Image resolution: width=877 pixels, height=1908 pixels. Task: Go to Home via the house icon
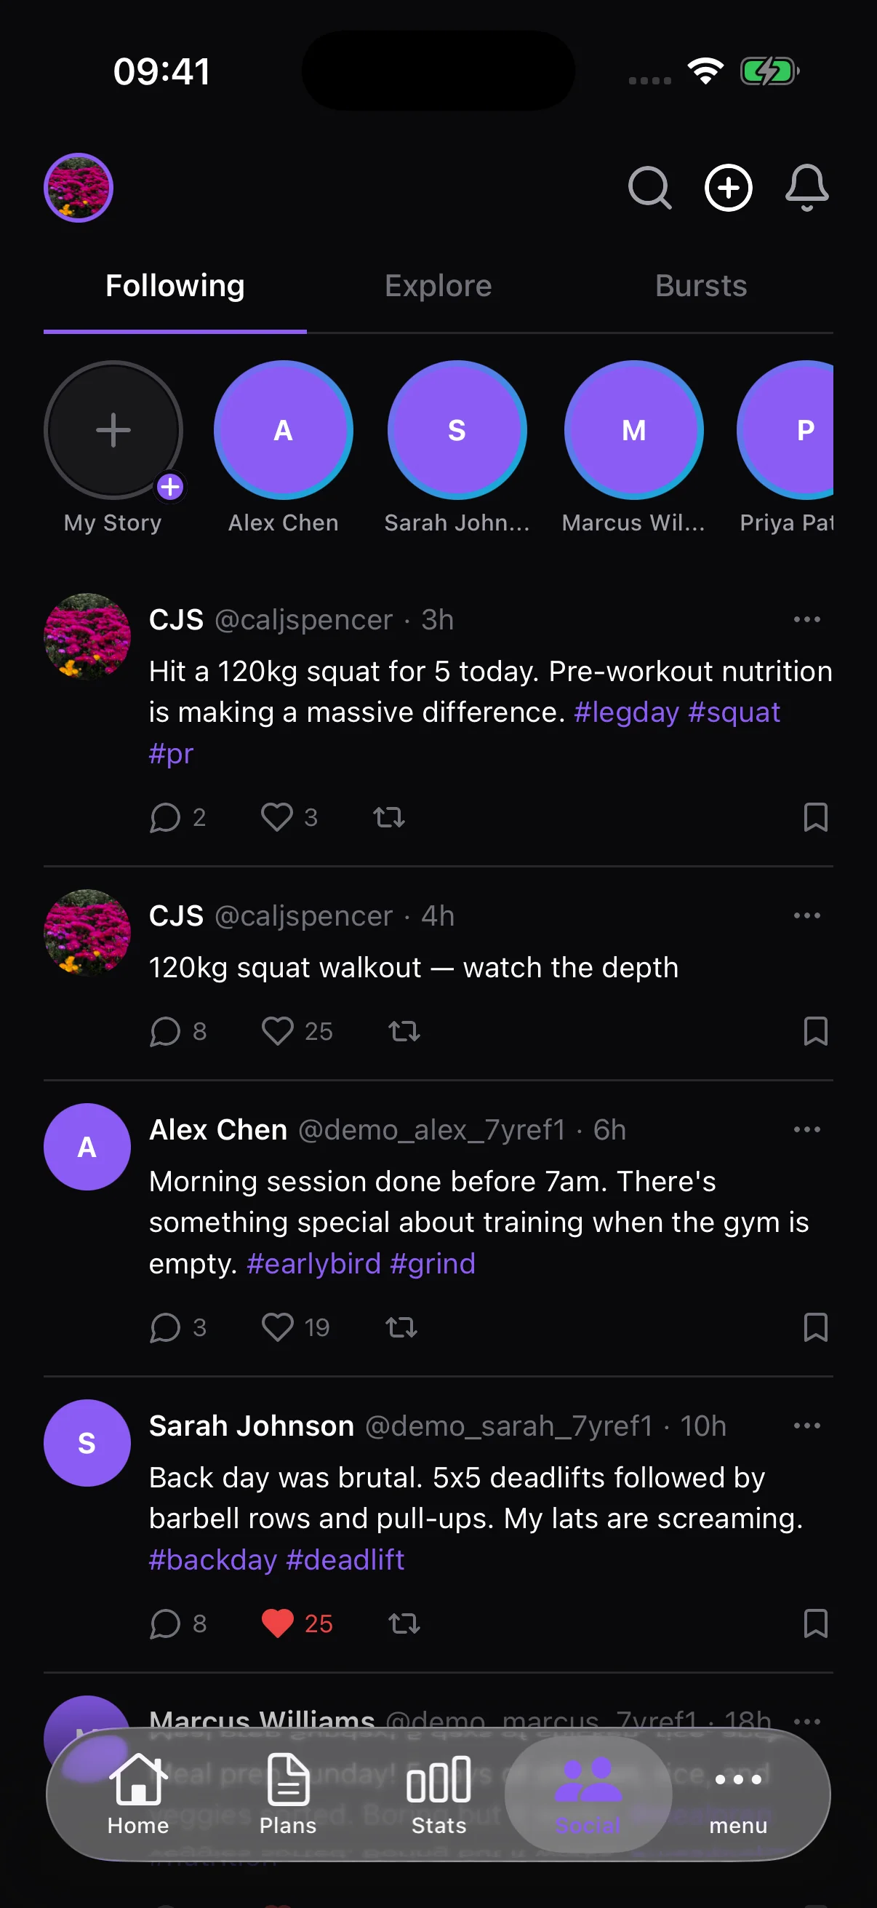(137, 1792)
